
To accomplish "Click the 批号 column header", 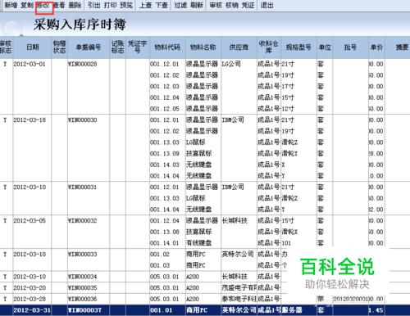I will (350, 47).
